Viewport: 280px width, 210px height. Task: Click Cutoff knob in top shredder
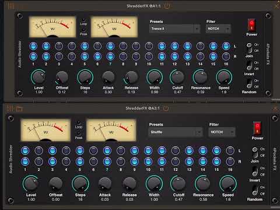coord(177,77)
